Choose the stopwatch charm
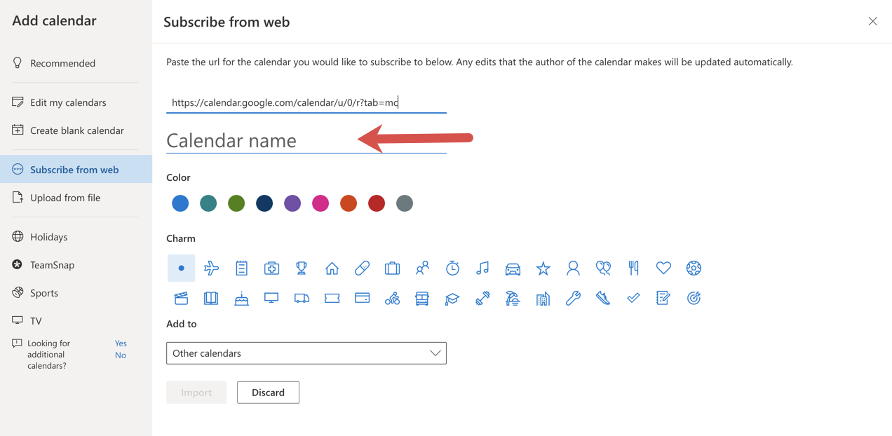 (452, 268)
